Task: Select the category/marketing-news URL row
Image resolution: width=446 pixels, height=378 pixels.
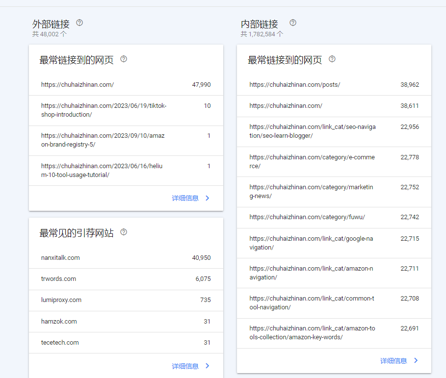Action: [334, 192]
